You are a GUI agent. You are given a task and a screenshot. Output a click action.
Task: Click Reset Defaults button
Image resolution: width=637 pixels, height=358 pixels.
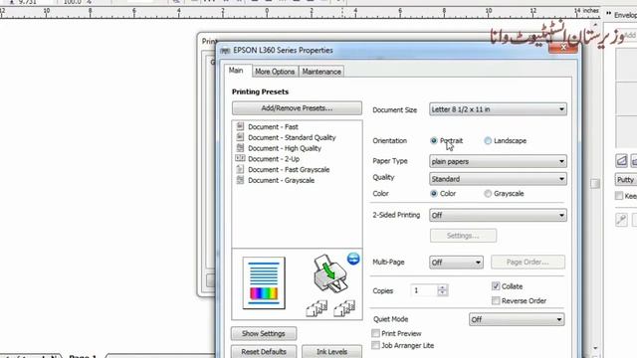click(x=264, y=351)
